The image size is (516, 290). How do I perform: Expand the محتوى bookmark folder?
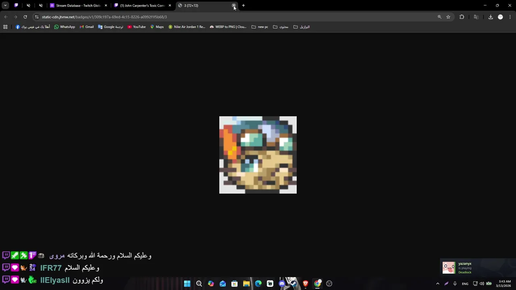[281, 27]
